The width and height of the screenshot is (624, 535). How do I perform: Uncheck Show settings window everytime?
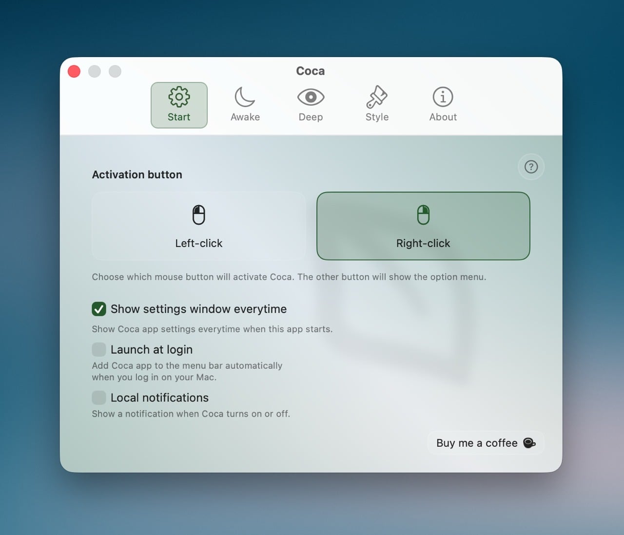(x=99, y=309)
